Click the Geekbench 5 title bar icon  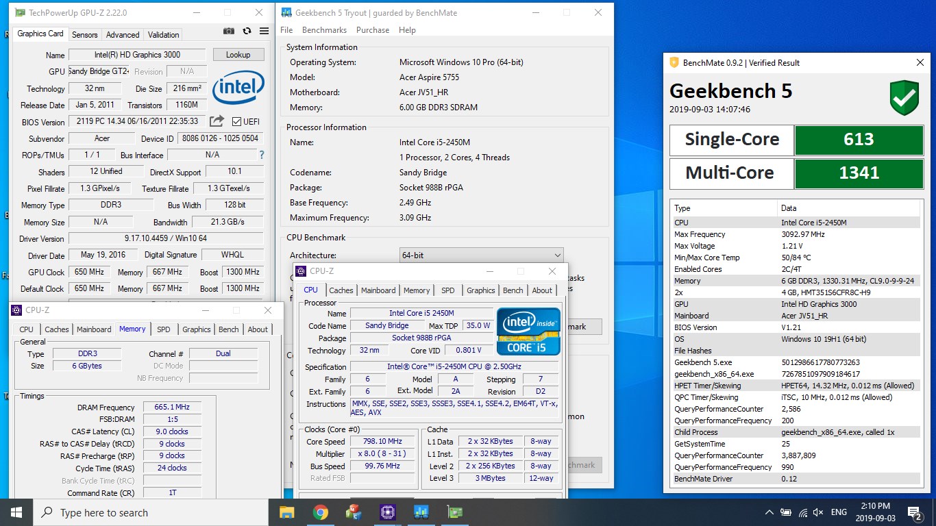coord(287,12)
